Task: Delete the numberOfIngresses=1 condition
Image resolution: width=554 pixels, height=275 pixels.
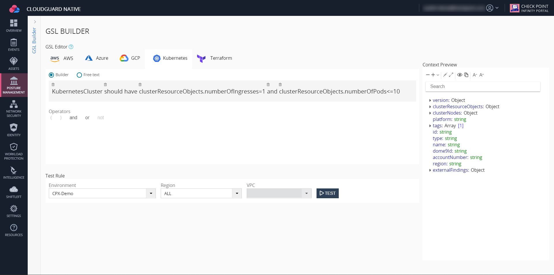Action: point(140,85)
